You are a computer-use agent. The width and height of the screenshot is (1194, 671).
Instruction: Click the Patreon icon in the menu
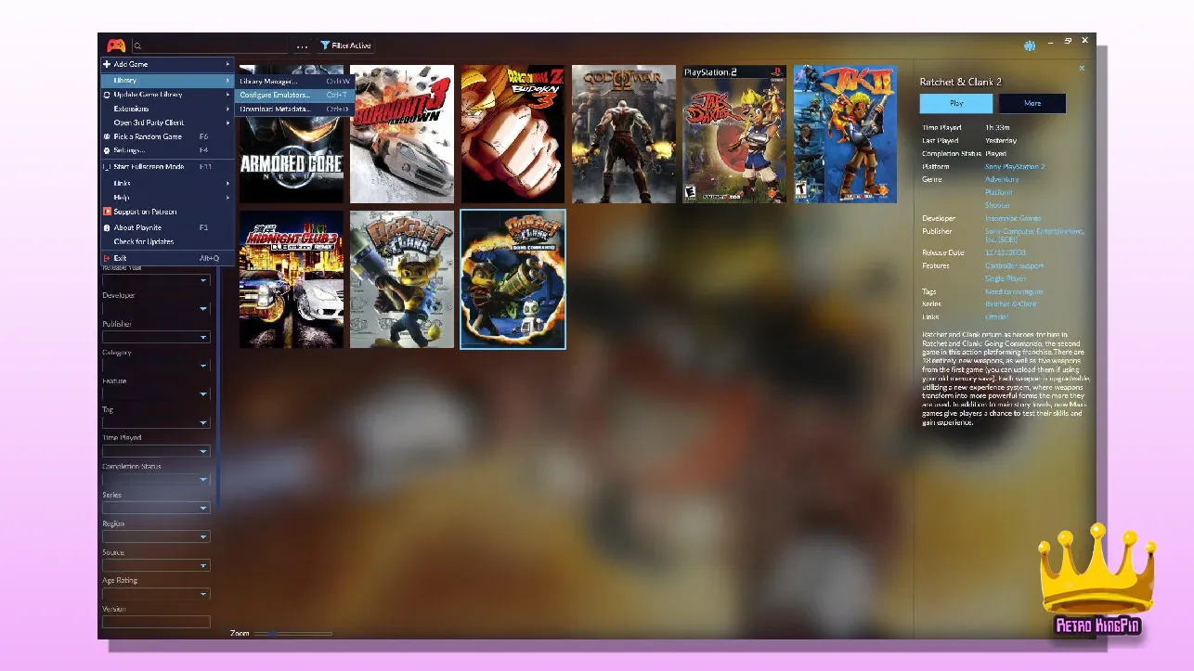point(107,212)
